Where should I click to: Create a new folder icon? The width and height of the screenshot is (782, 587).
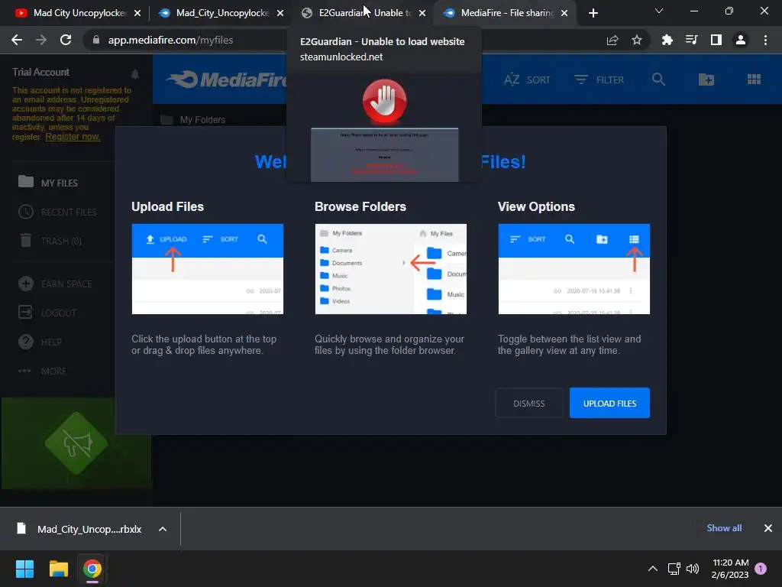pyautogui.click(x=706, y=79)
